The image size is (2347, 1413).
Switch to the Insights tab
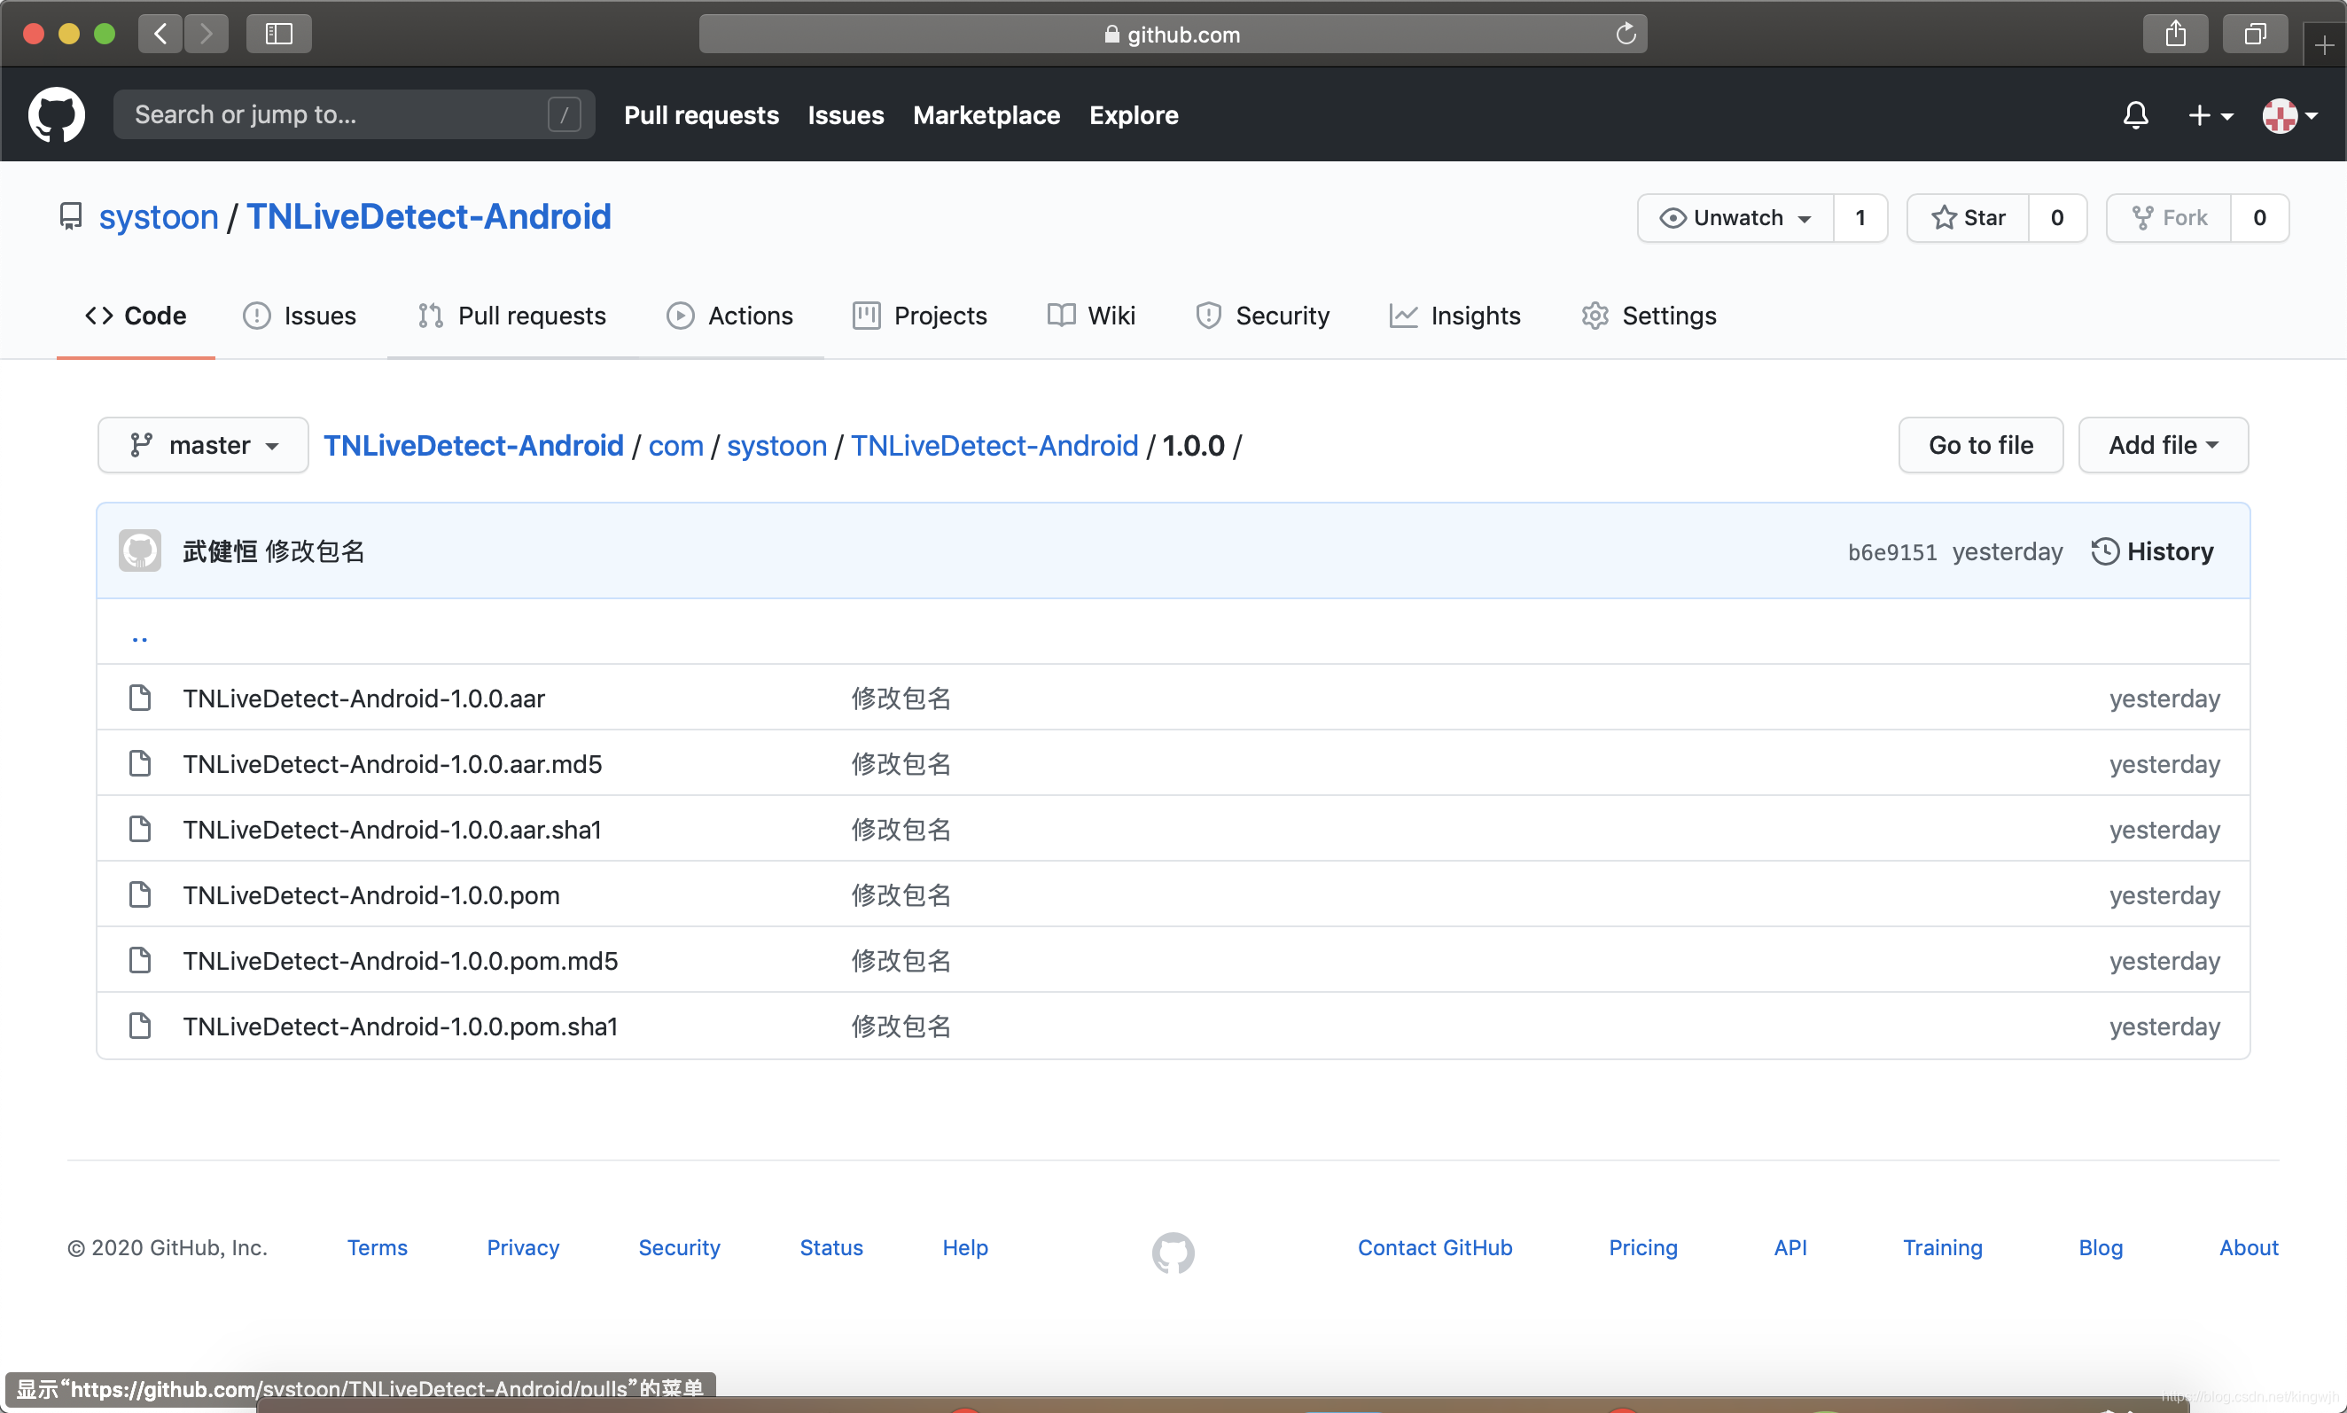coord(1454,316)
